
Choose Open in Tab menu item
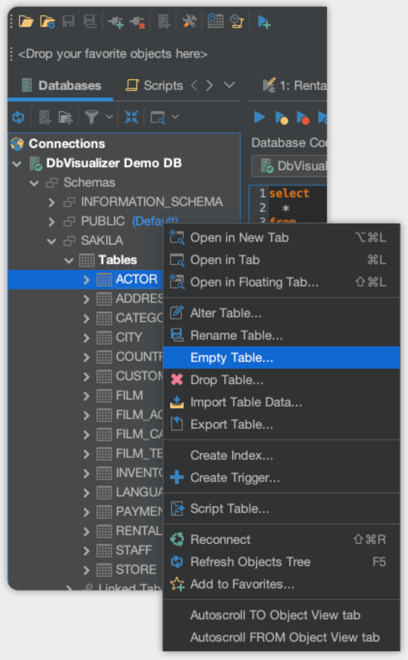point(281,260)
